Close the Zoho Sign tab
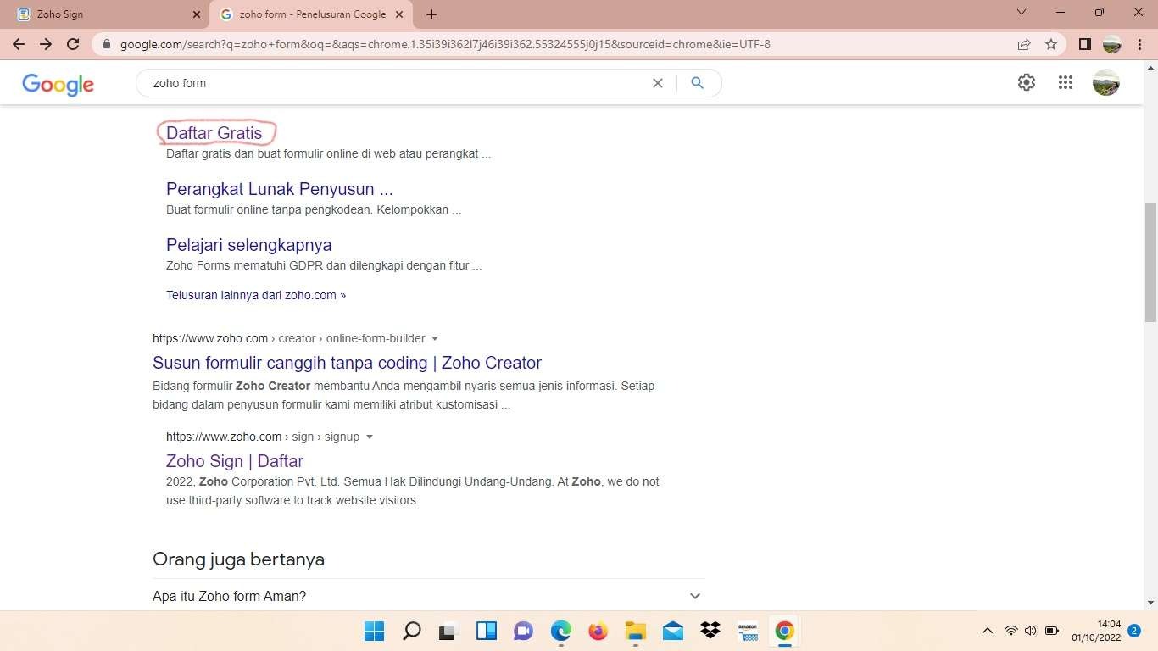The height and width of the screenshot is (651, 1158). click(197, 14)
